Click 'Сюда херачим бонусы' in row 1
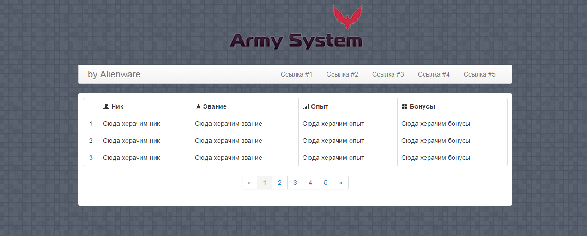587x236 pixels. point(436,124)
